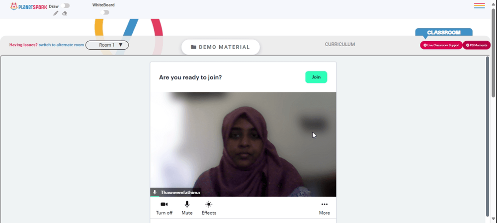Click the webcam video preview
The height and width of the screenshot is (223, 497).
click(243, 144)
